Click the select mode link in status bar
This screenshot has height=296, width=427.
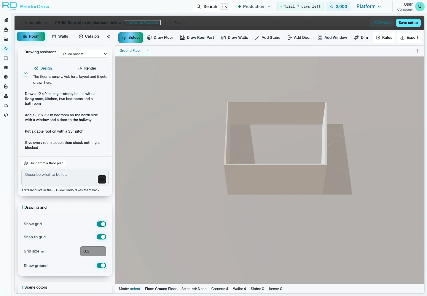point(135,289)
